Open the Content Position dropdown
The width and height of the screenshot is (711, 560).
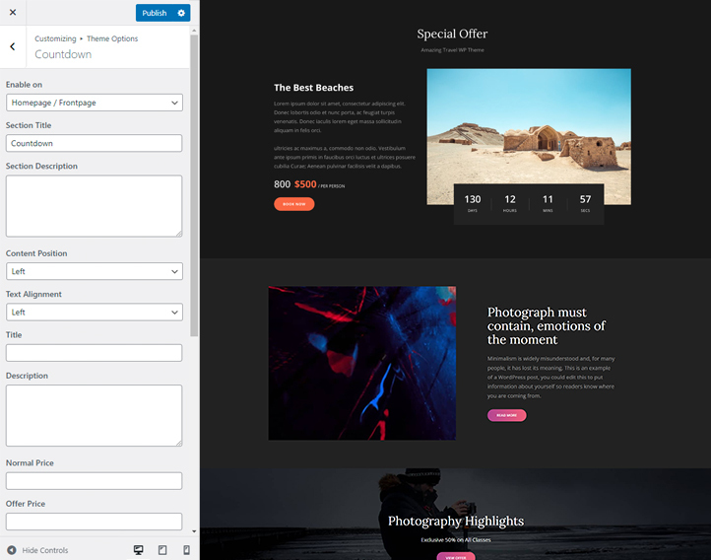[x=95, y=271]
